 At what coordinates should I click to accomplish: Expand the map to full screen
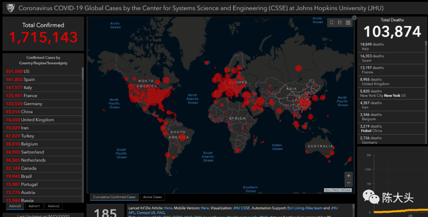coord(354,18)
